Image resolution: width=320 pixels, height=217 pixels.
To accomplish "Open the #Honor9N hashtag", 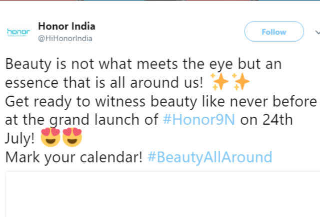I will 199,120.
